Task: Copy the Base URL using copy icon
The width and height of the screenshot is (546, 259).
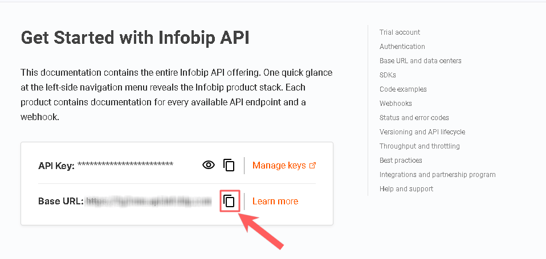Action: tap(229, 201)
